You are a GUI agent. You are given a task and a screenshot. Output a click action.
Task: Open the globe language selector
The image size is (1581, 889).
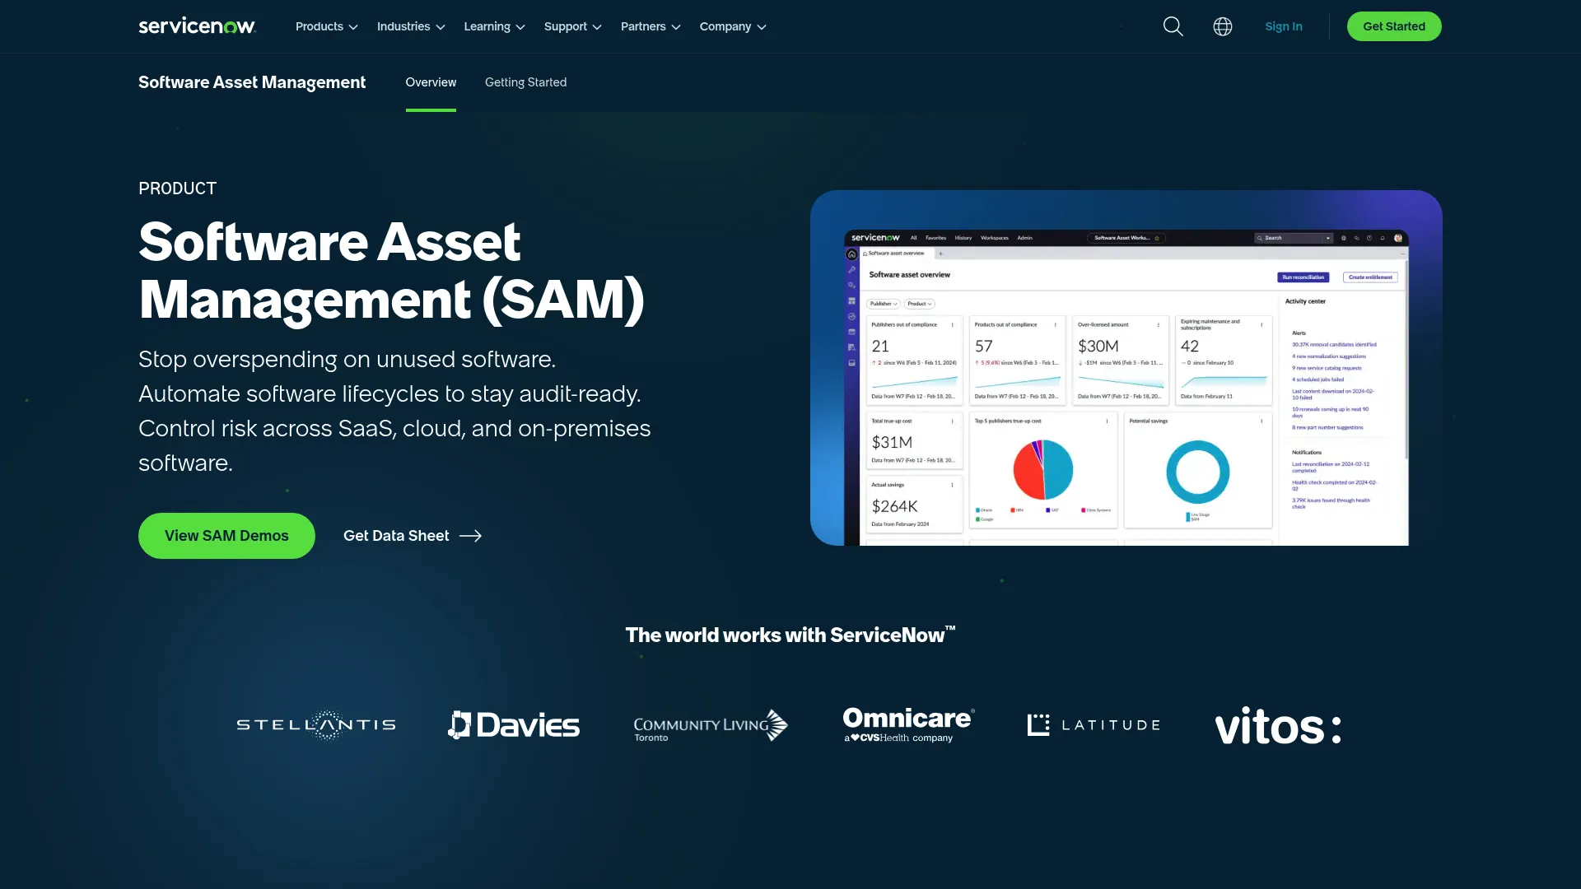pyautogui.click(x=1223, y=26)
